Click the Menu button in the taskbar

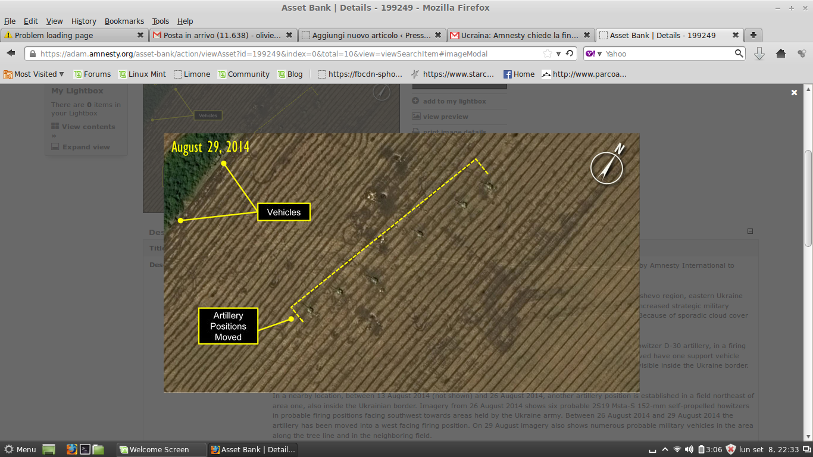20,449
